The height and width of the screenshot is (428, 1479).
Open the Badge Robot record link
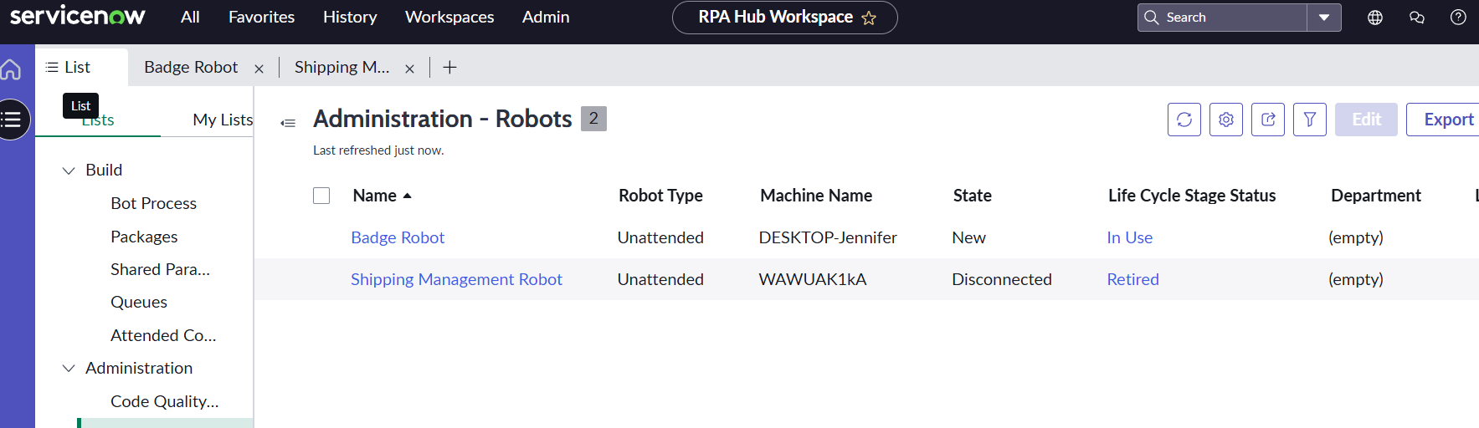coord(398,237)
